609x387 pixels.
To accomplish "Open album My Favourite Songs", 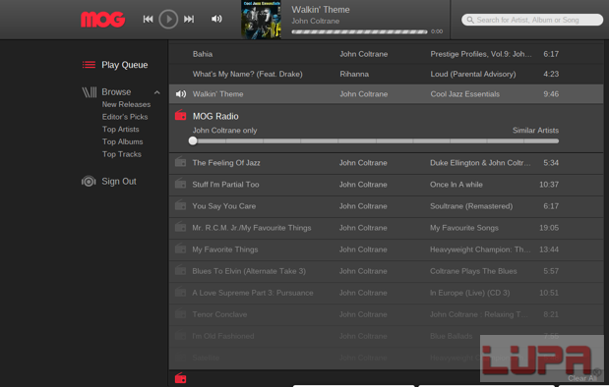I will click(464, 228).
